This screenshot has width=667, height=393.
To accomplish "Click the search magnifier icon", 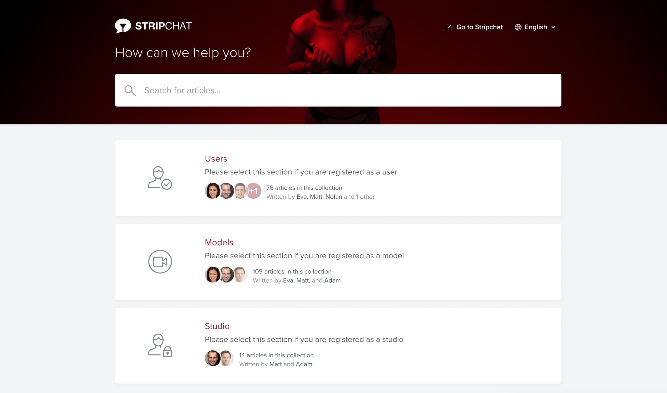I will [x=130, y=90].
